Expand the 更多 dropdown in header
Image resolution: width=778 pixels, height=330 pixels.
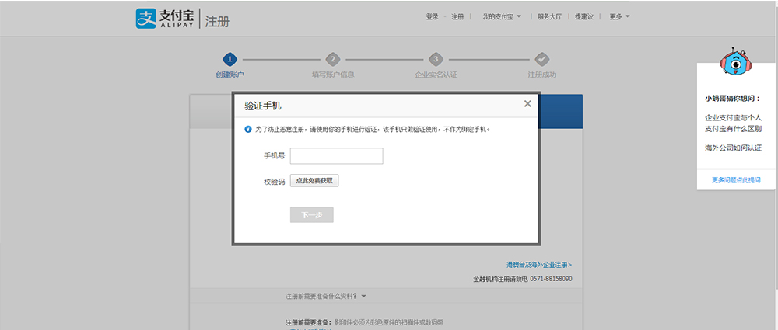click(x=619, y=16)
